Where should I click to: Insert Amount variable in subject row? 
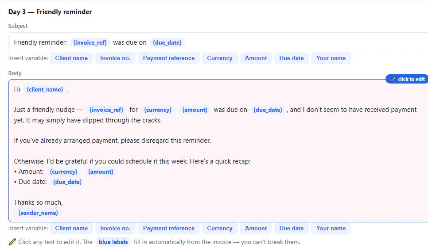256,58
